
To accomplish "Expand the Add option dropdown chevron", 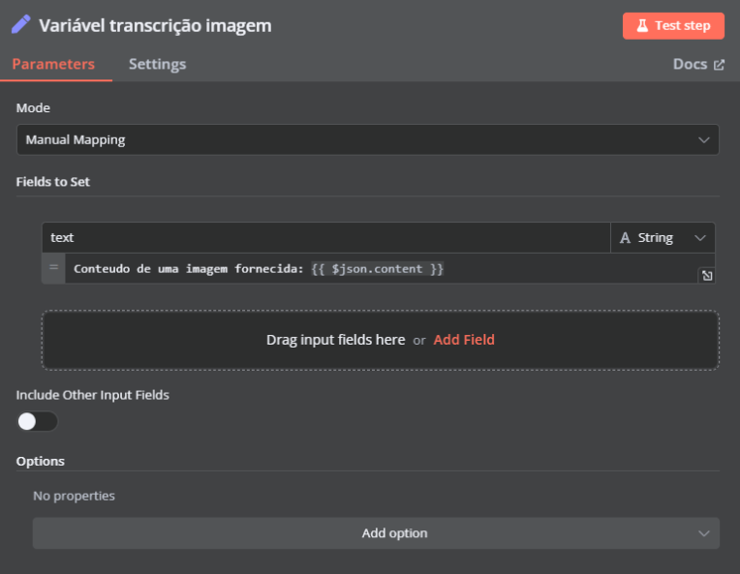I will click(703, 533).
